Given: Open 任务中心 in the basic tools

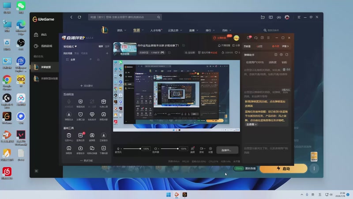Looking at the screenshot, I should [69, 137].
